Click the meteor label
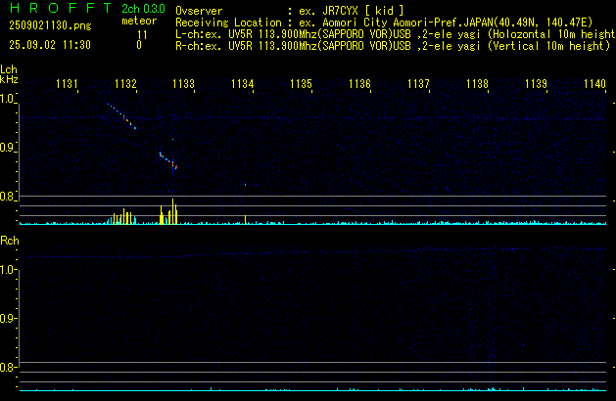The width and height of the screenshot is (616, 401). (x=139, y=21)
